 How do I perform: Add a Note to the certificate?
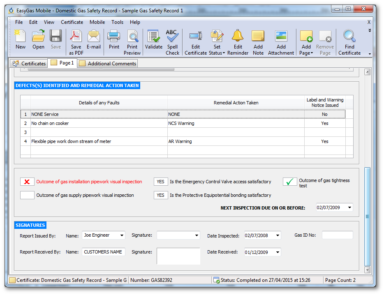click(258, 42)
